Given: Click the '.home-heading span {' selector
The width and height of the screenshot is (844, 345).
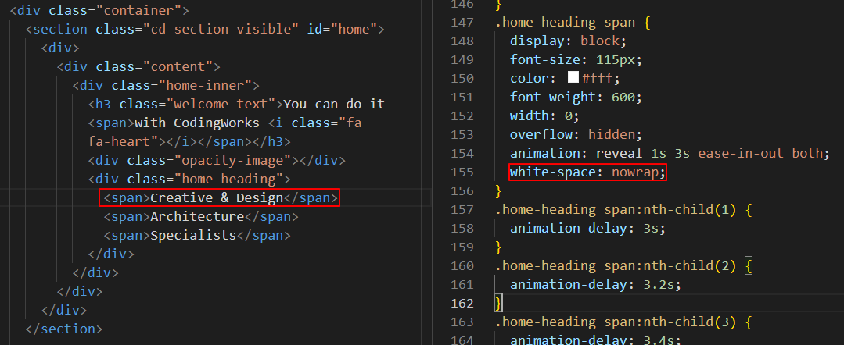Looking at the screenshot, I should coord(573,23).
